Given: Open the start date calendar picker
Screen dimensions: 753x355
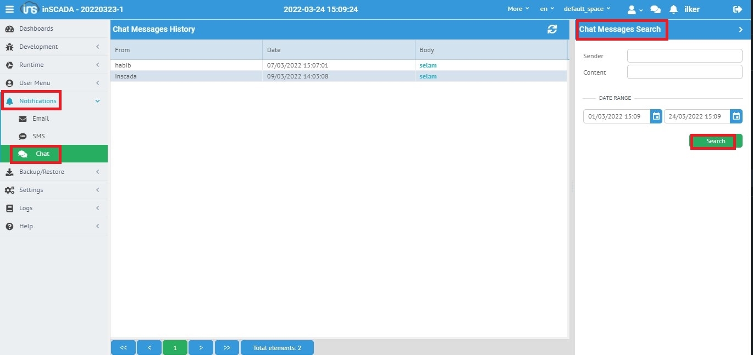Looking at the screenshot, I should tap(656, 116).
